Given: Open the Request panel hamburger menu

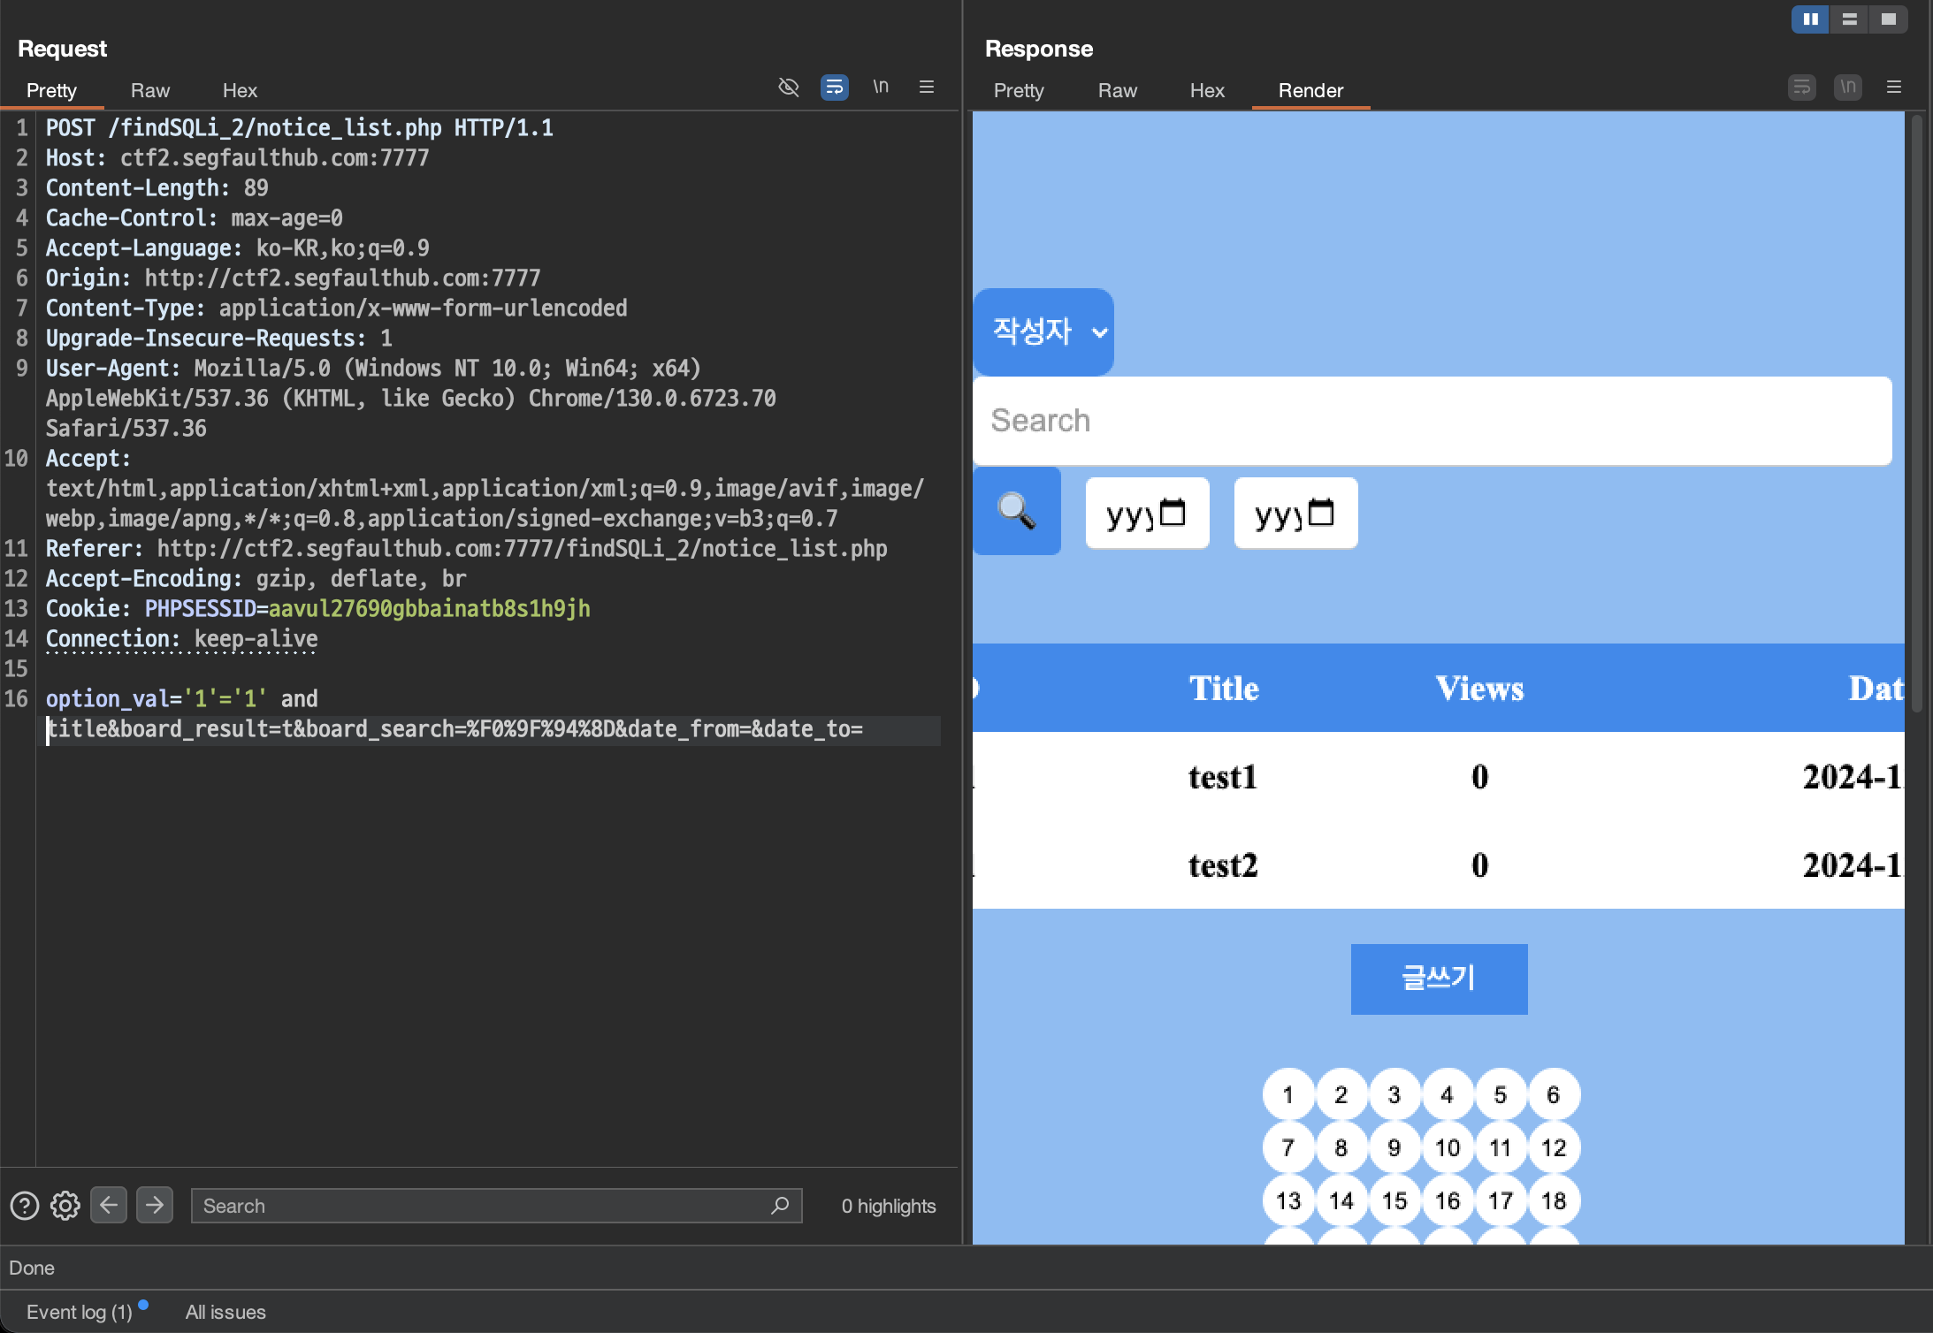Looking at the screenshot, I should click(927, 87).
